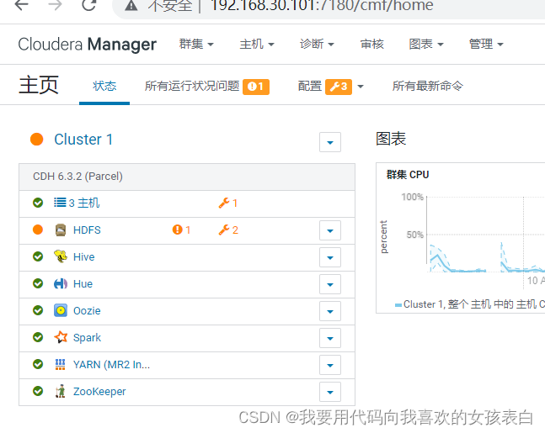Open the 3 主机 hosts link
Viewport: 545px width, 433px height.
pyautogui.click(x=83, y=203)
